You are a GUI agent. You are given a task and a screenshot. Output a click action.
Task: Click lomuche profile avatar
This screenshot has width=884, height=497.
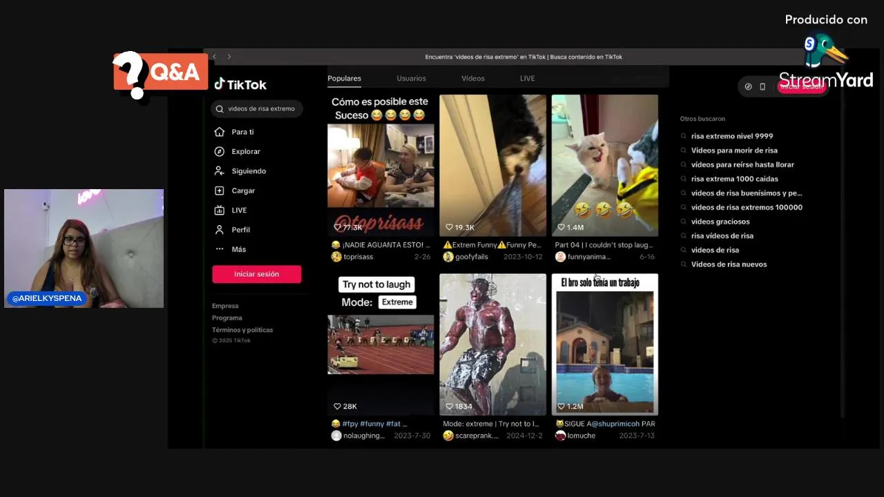560,436
